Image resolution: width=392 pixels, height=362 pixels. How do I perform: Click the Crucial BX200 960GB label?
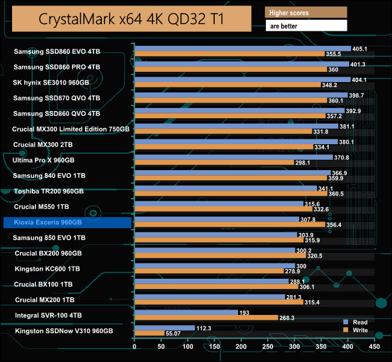click(48, 253)
